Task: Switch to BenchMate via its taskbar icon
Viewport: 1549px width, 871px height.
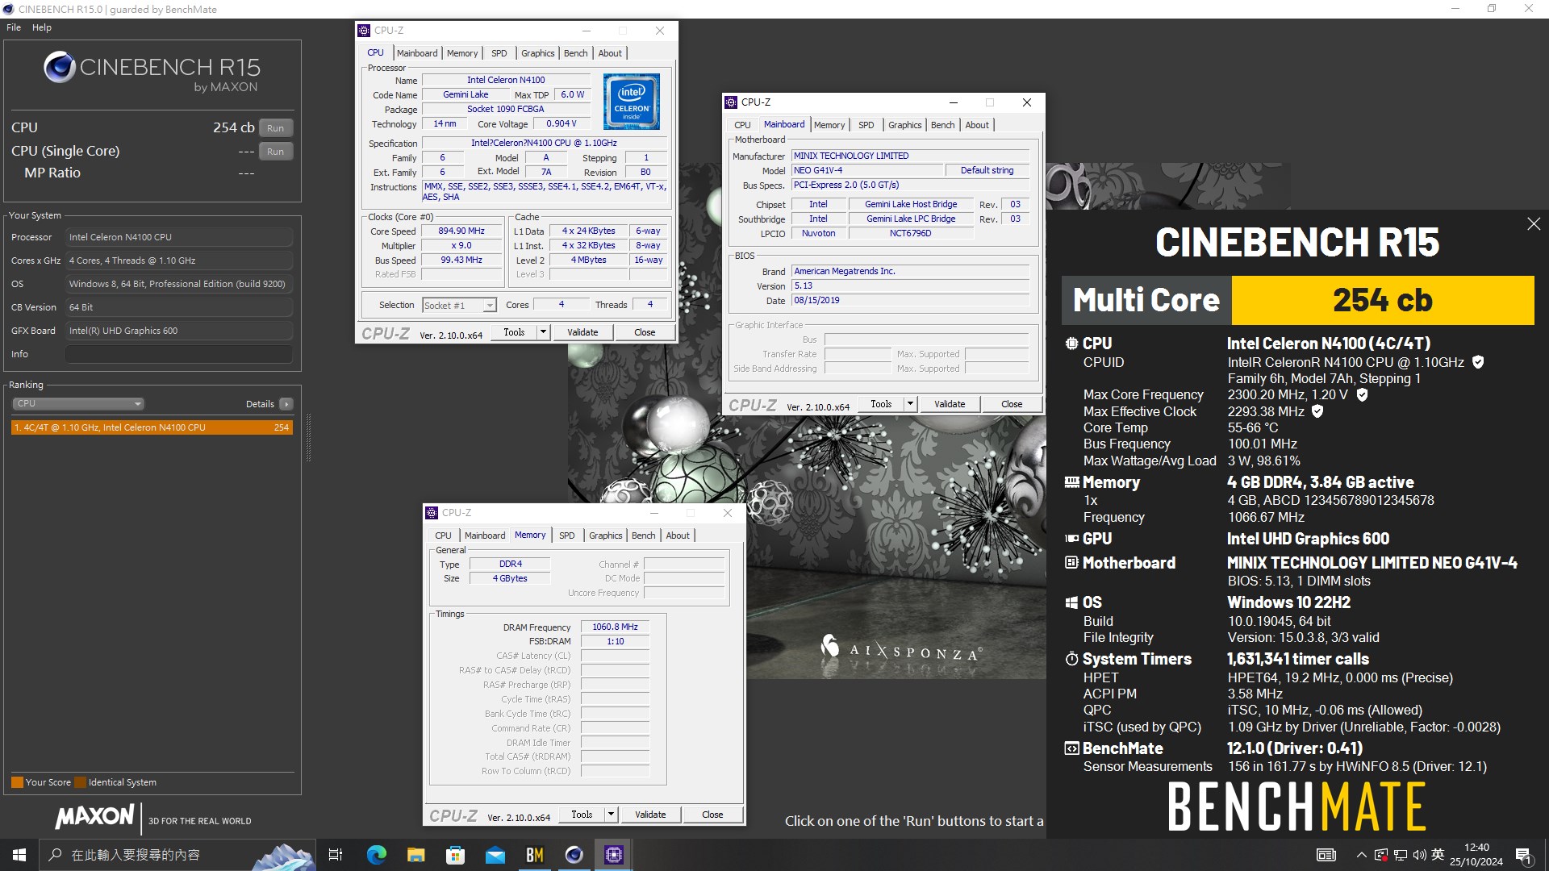Action: (534, 855)
